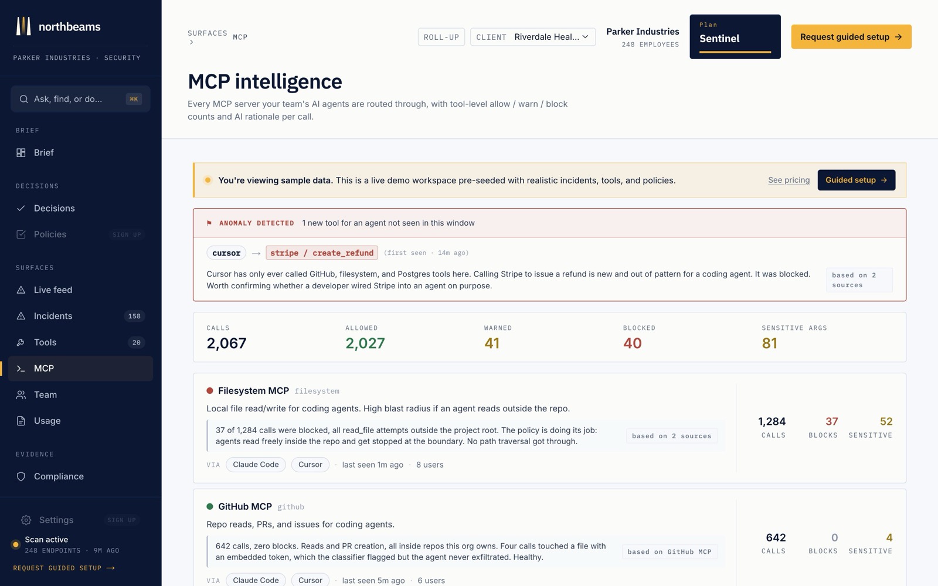Click the 642 Calls value in GitHub
Screen dimensions: 938x586
point(776,538)
